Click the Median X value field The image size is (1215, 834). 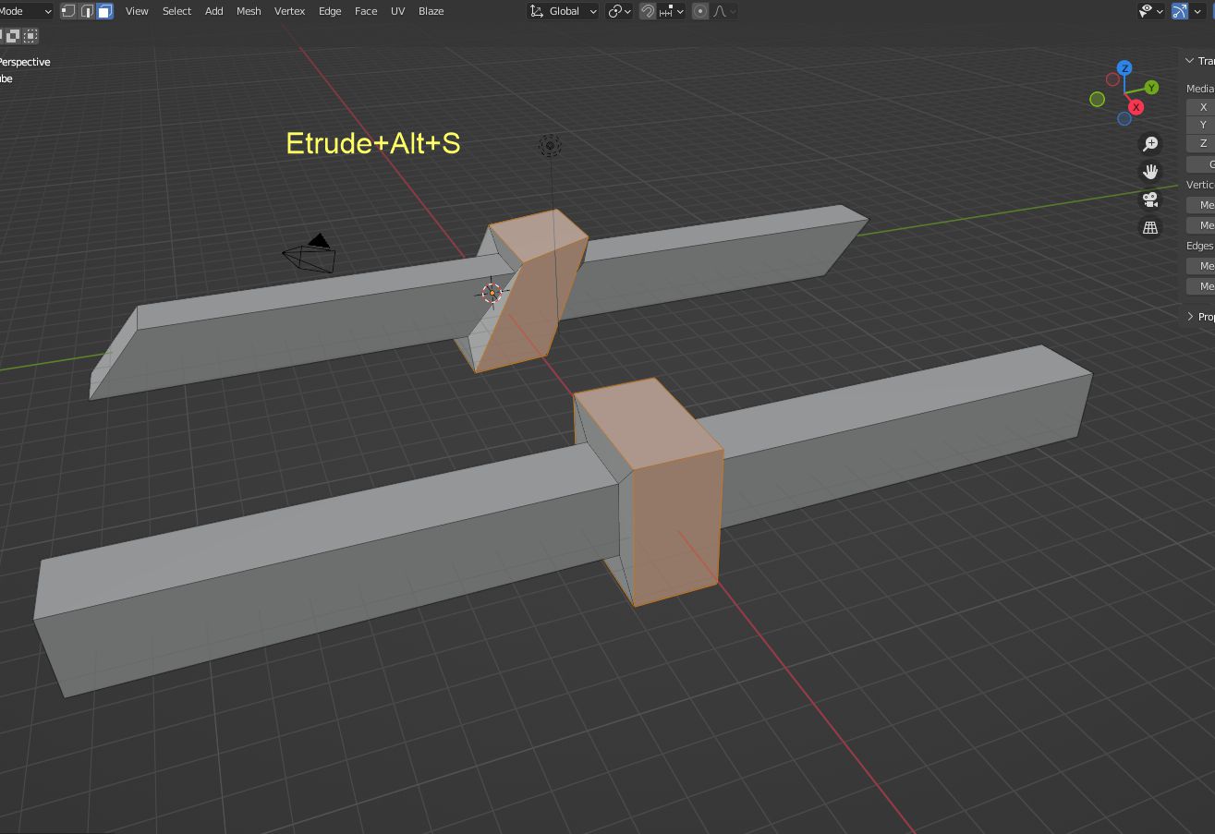pyautogui.click(x=1200, y=107)
